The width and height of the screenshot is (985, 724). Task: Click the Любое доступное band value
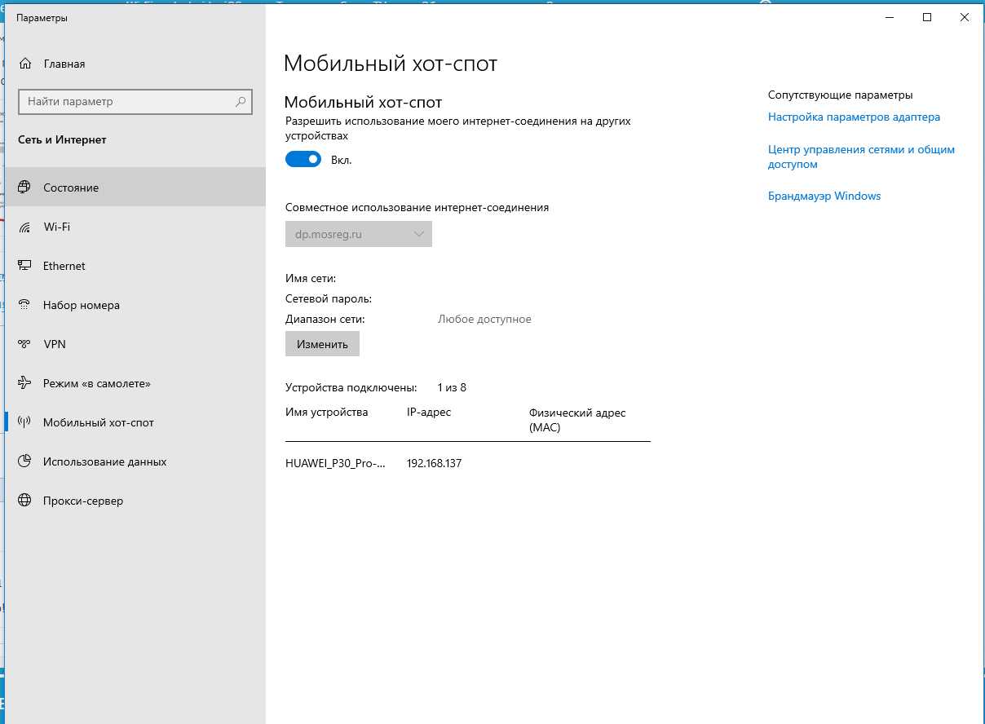pyautogui.click(x=484, y=319)
